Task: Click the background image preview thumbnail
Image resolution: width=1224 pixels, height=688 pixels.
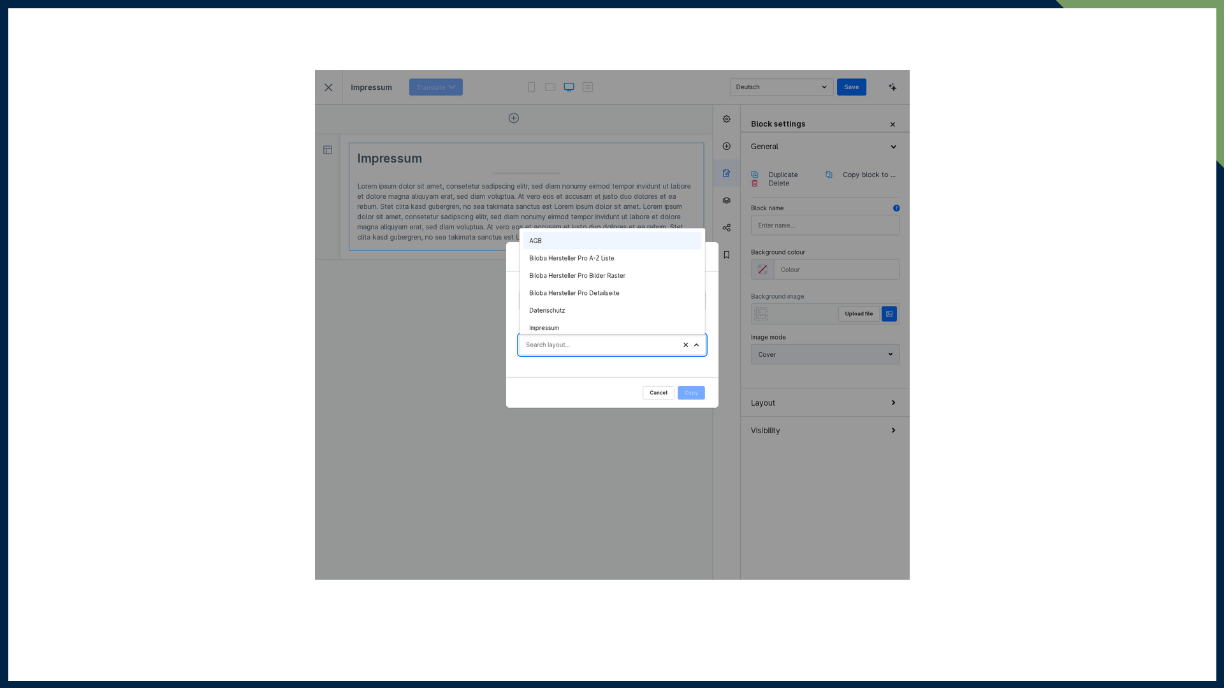Action: [761, 314]
